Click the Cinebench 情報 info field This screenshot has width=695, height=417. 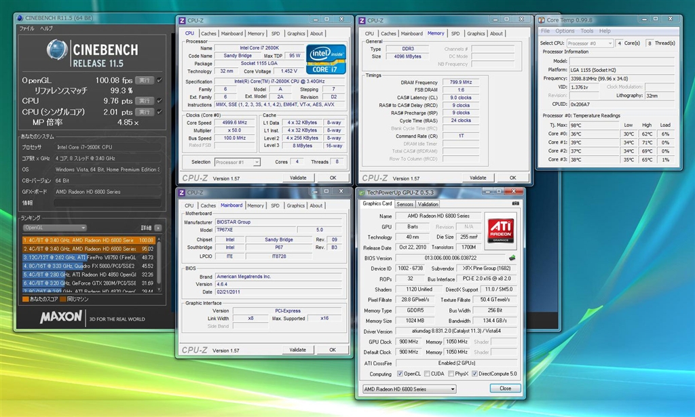[107, 203]
